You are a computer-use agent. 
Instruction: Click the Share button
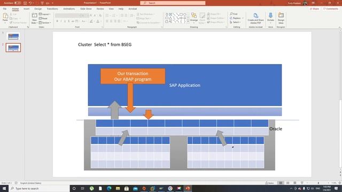click(x=315, y=9)
